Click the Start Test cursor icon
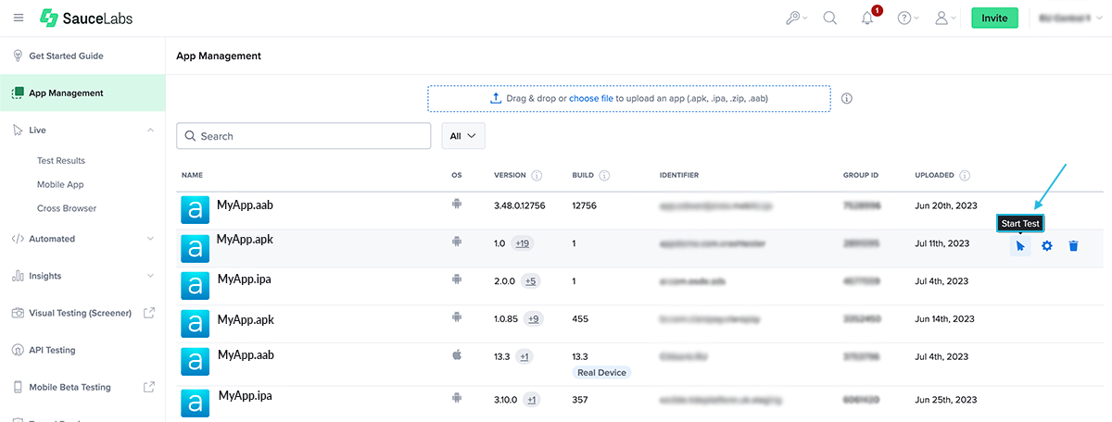Image resolution: width=1112 pixels, height=422 pixels. click(x=1020, y=246)
